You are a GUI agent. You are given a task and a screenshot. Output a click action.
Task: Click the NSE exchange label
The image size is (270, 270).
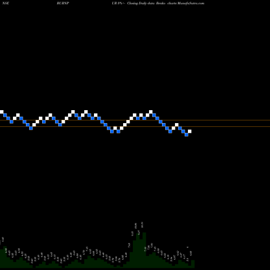point(5,3)
